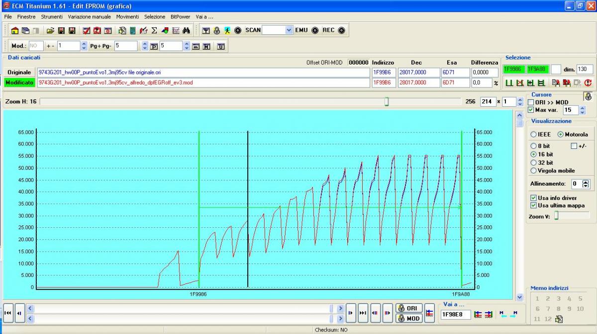Toggle the +/- signed checkbox

coord(574,146)
